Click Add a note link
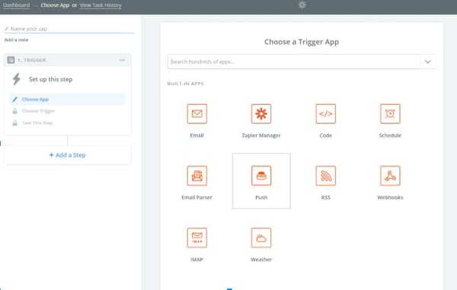 [x=16, y=40]
